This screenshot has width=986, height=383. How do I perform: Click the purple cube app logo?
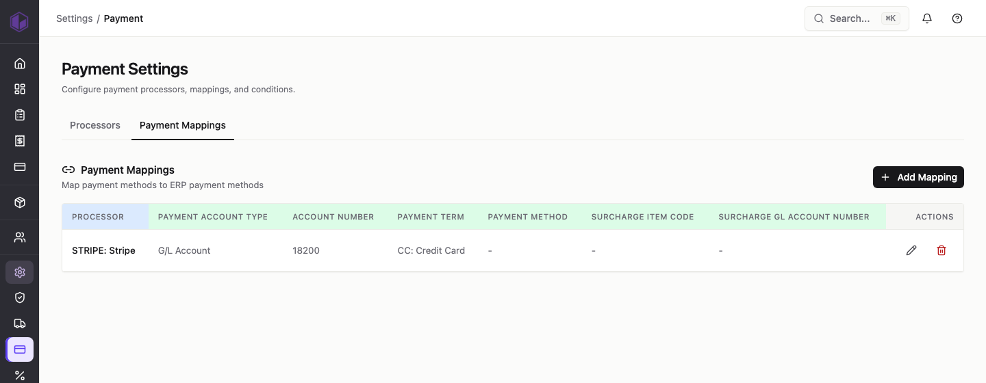pos(19,22)
